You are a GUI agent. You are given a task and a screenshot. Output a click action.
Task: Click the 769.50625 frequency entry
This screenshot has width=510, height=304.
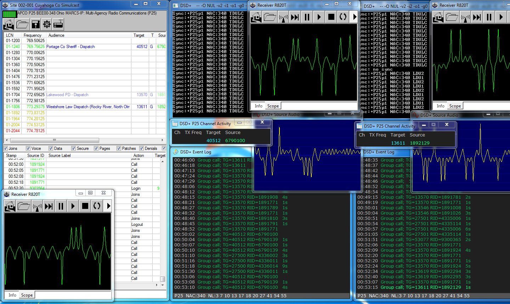coord(35,41)
